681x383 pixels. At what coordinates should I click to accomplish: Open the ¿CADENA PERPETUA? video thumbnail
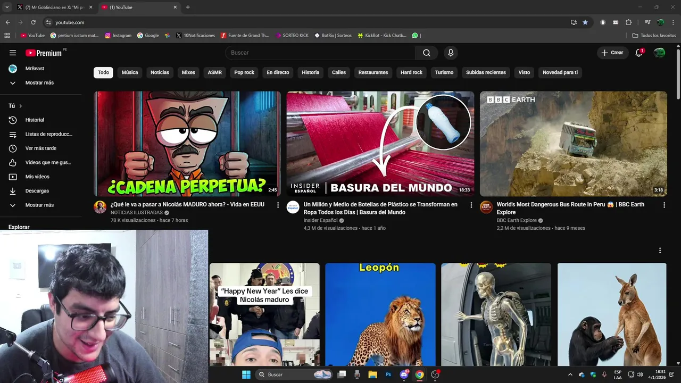[x=187, y=144]
